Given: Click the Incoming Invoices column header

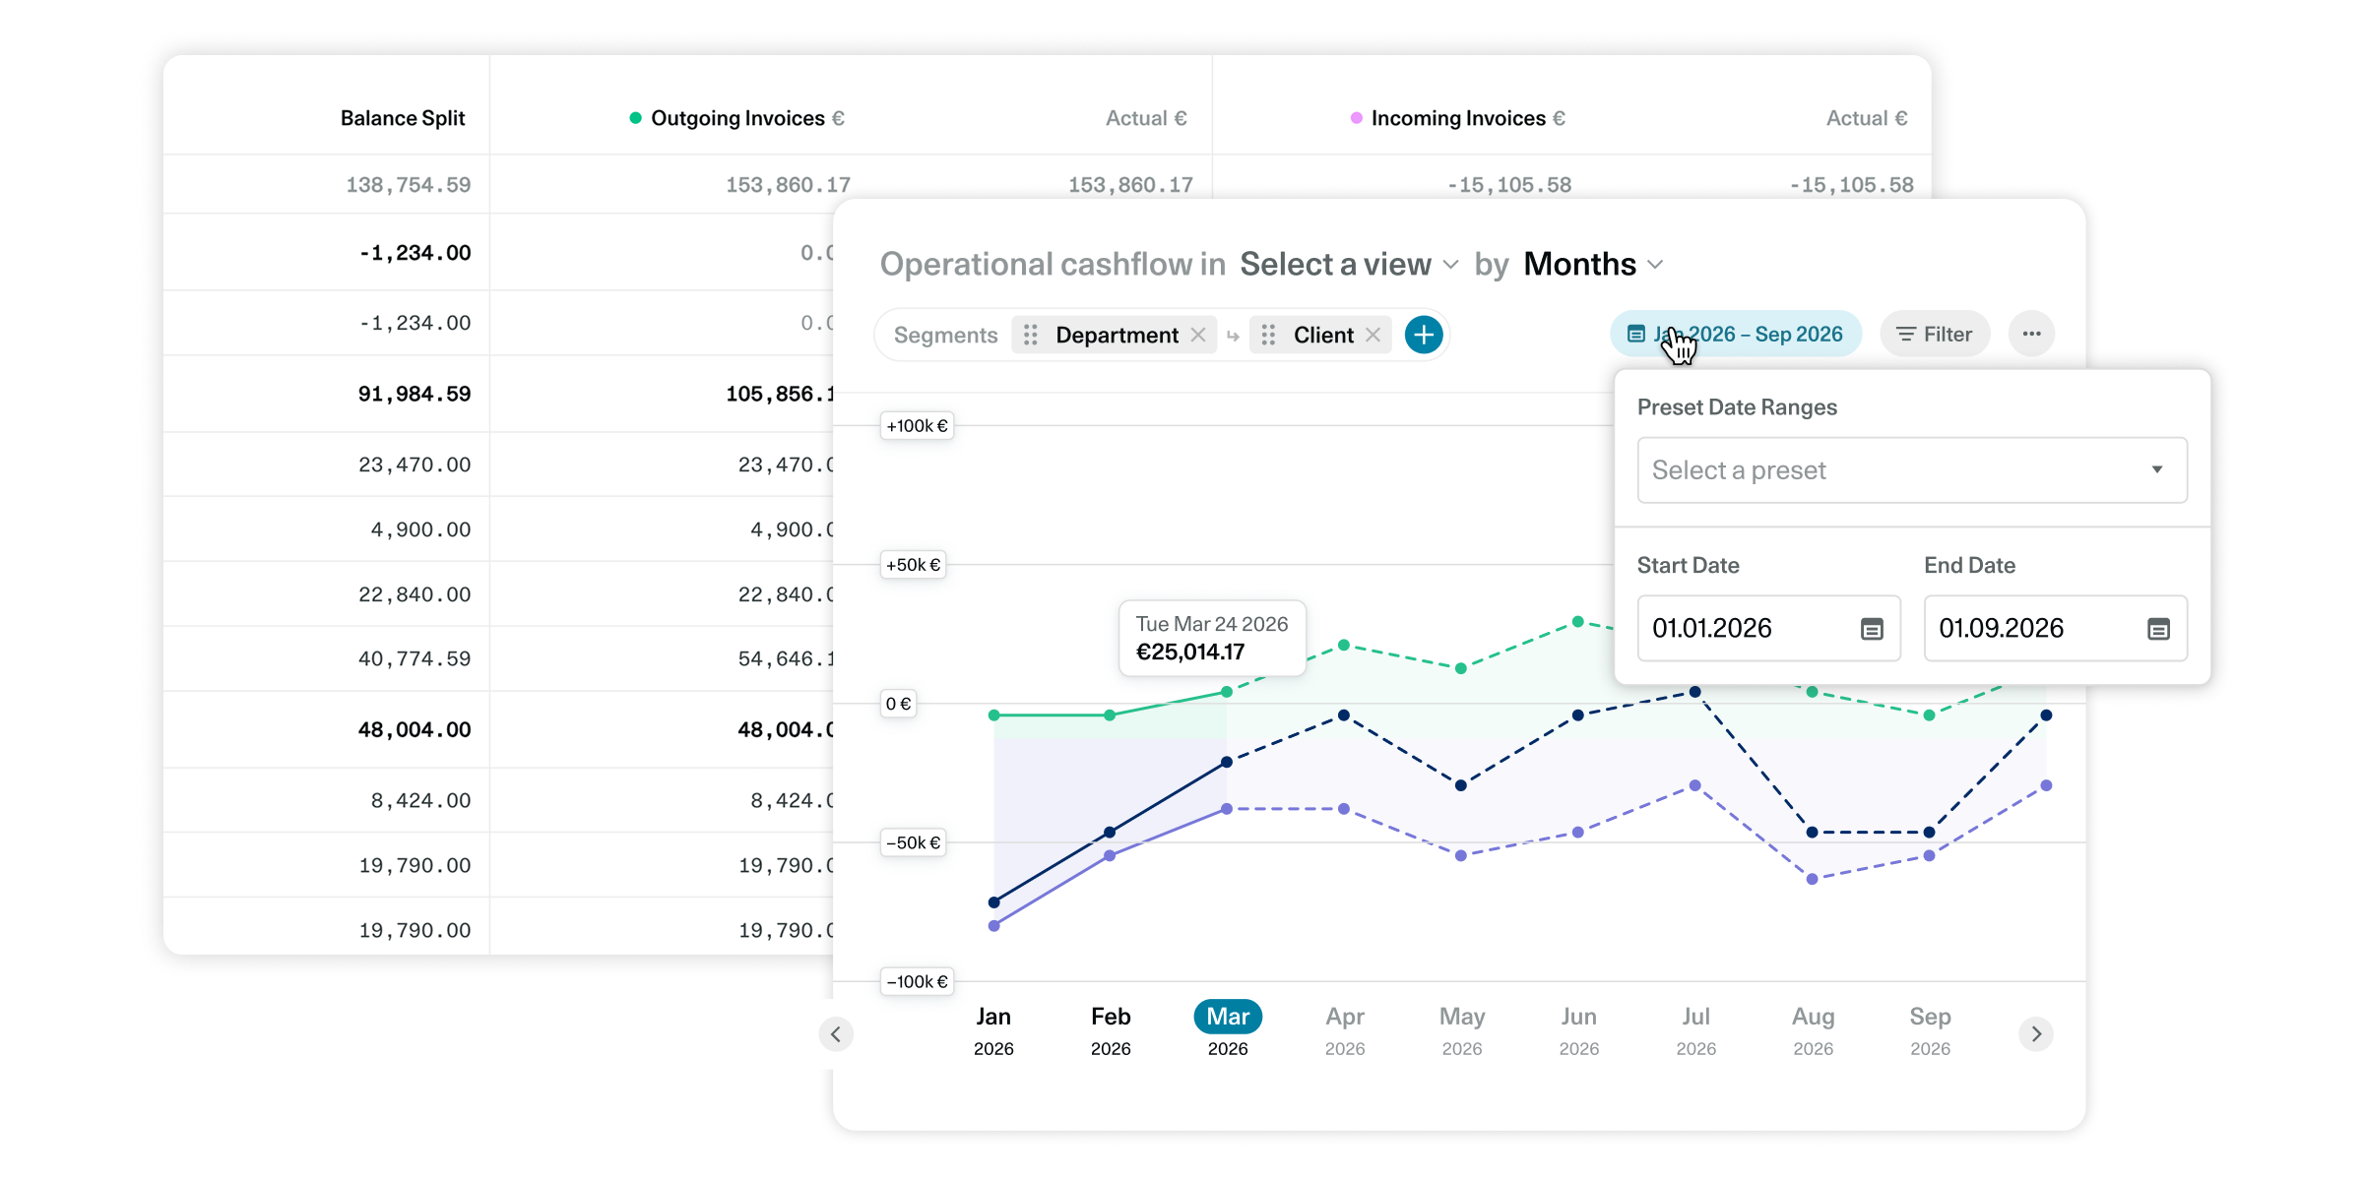Looking at the screenshot, I should [1458, 118].
